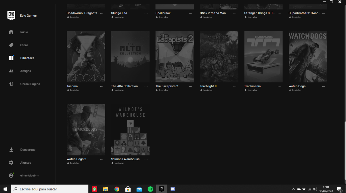Open options menu for Spellbreak
This screenshot has width=346, height=193.
pyautogui.click(x=190, y=13)
